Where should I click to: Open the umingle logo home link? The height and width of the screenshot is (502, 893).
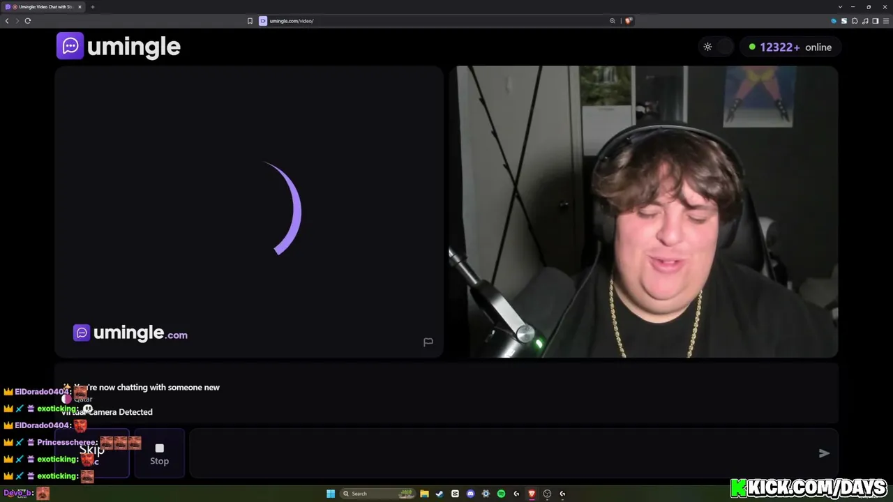coord(119,46)
